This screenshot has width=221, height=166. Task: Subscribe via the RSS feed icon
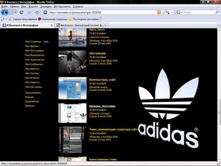pyautogui.click(x=159, y=12)
